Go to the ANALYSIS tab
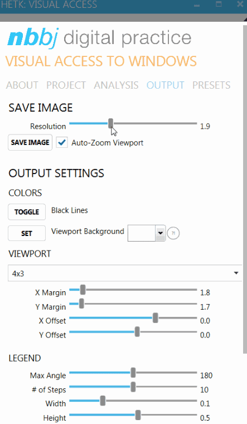Image resolution: width=247 pixels, height=424 pixels. coord(116,85)
